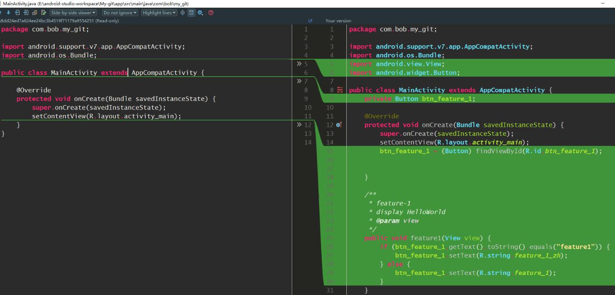The height and width of the screenshot is (295, 615).
Task: Click the pencil-on-page toolbar icon
Action: click(44, 13)
